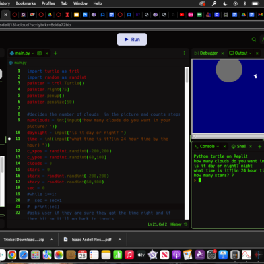Open the Window menu
Image resolution: width=264 pixels, height=264 pixels.
[x=81, y=3]
